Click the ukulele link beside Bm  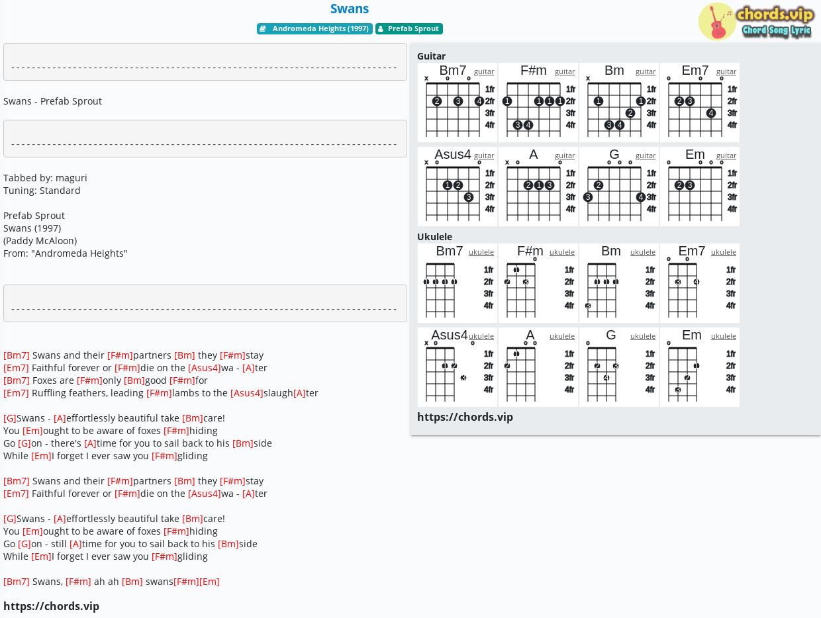point(643,252)
